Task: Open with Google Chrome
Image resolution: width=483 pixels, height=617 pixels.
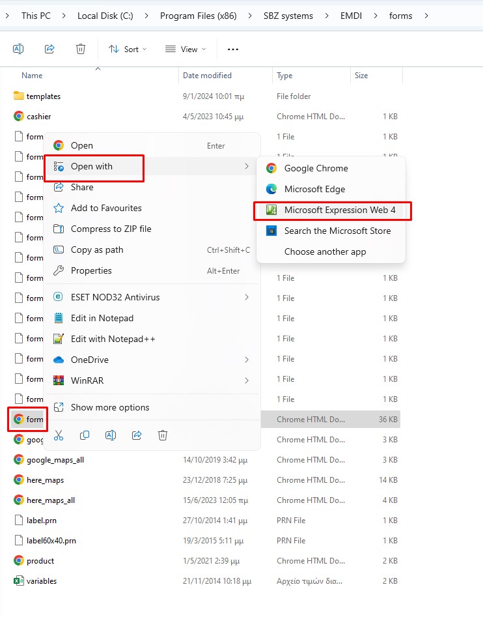Action: point(331,168)
